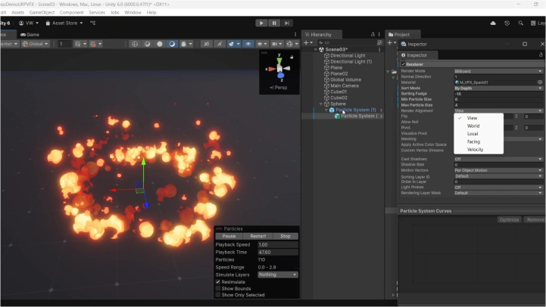Open the Undo History icon
Screen dimensions: 546x307
pos(507,23)
